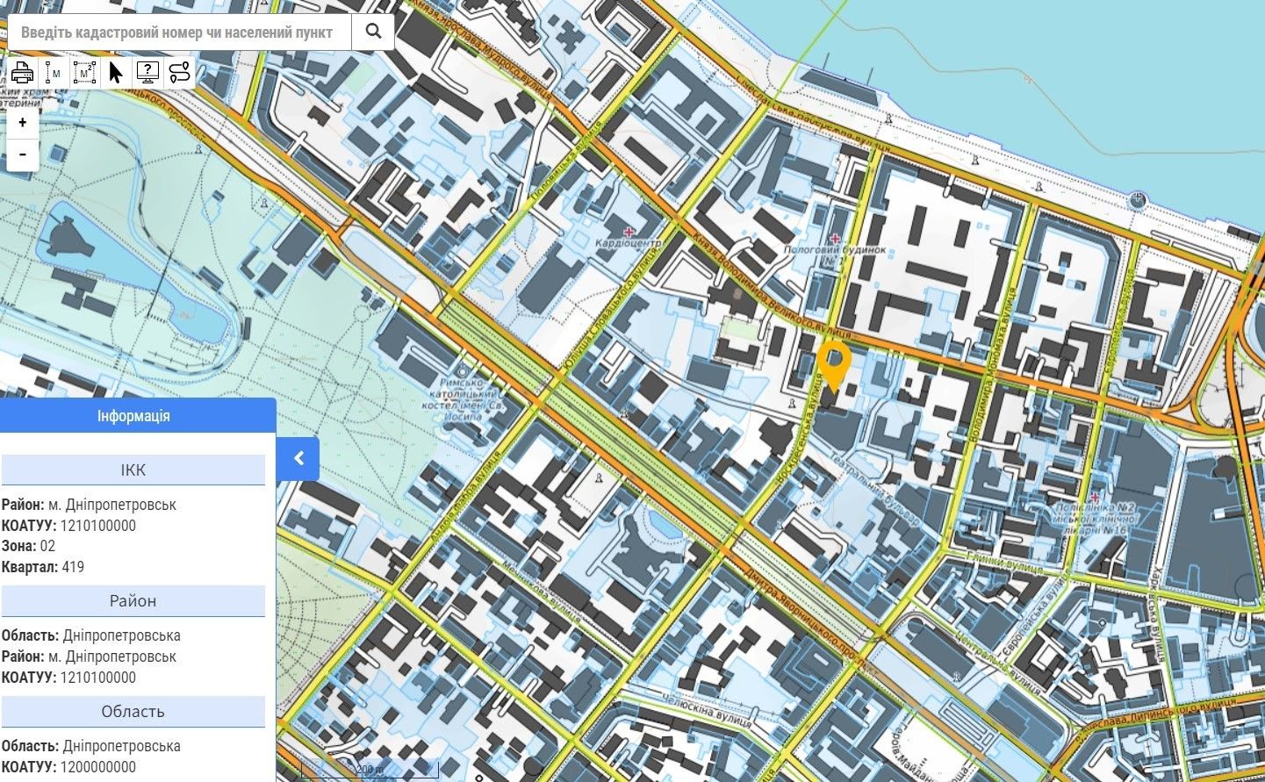1265x782 pixels.
Task: Activate the arrow pointer selection tool
Action: pos(115,73)
